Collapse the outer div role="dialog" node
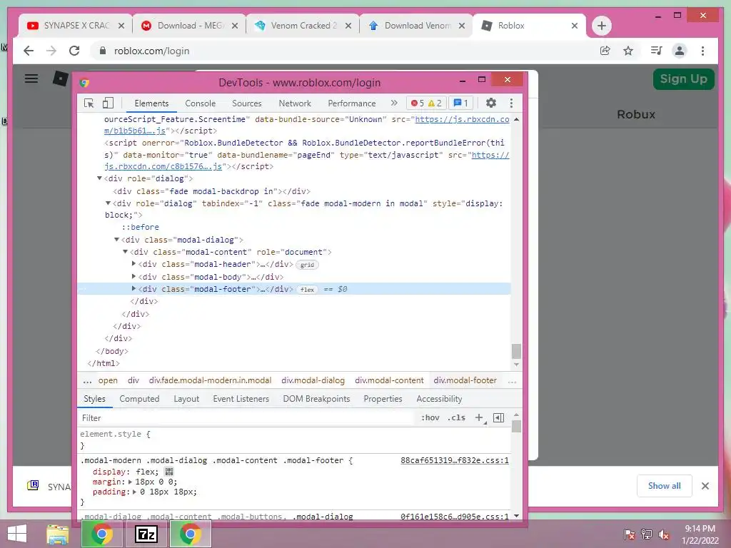731x548 pixels. [99, 178]
